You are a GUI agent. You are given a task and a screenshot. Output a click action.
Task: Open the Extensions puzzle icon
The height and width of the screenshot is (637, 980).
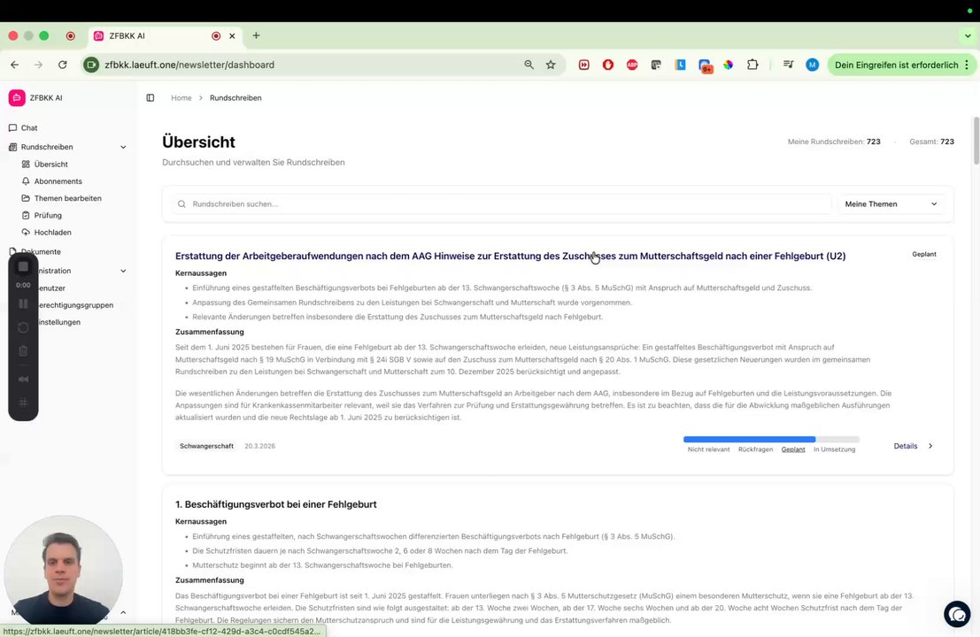click(x=752, y=65)
